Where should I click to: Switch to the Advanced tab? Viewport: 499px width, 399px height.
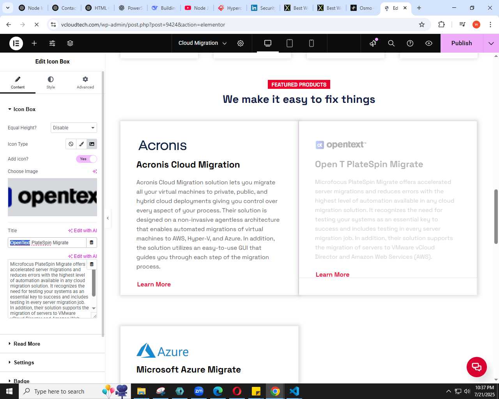85,83
